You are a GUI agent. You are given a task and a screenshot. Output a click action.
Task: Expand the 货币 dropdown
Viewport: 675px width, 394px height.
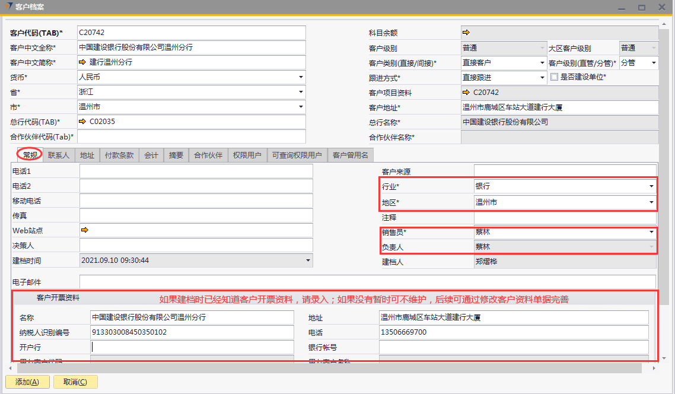coord(301,77)
